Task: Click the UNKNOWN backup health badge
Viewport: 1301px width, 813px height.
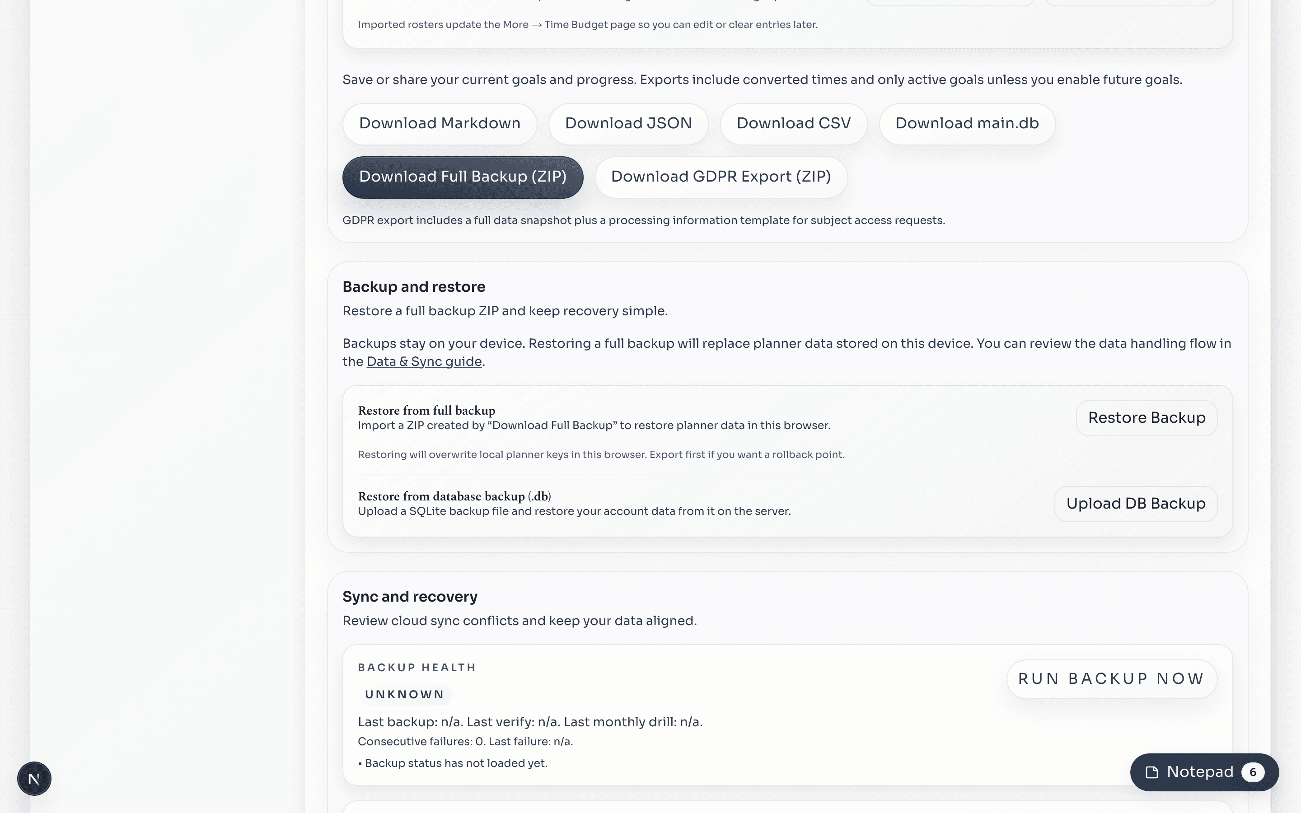Action: point(405,694)
